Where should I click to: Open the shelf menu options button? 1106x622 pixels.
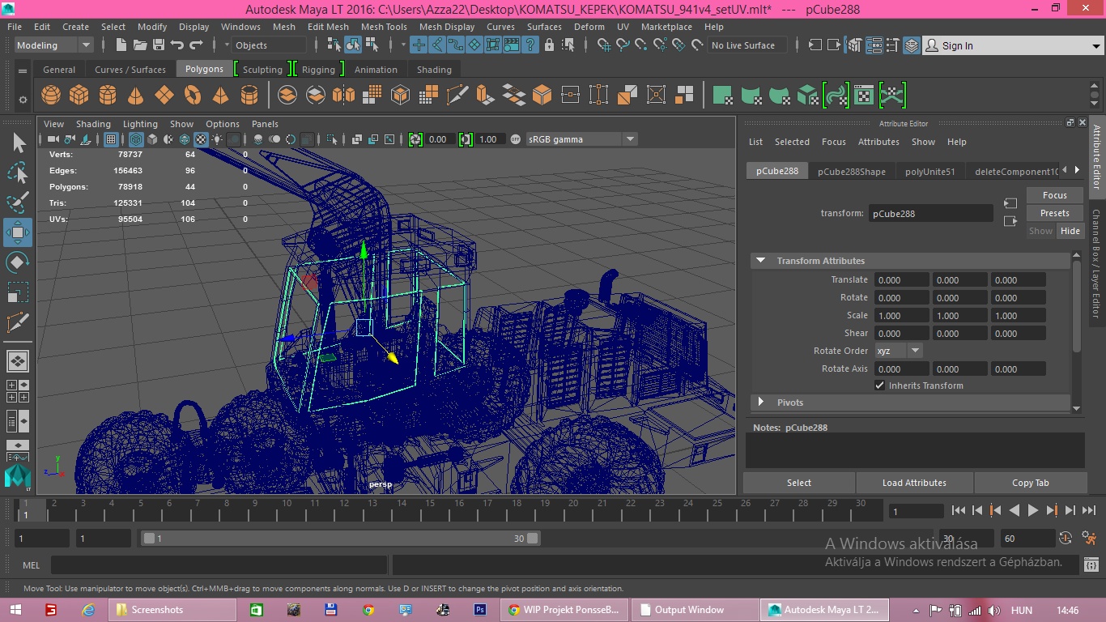(x=23, y=70)
